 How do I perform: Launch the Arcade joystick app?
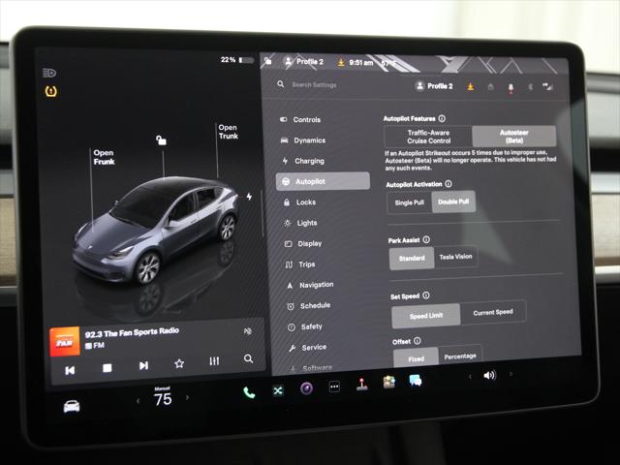(x=361, y=384)
